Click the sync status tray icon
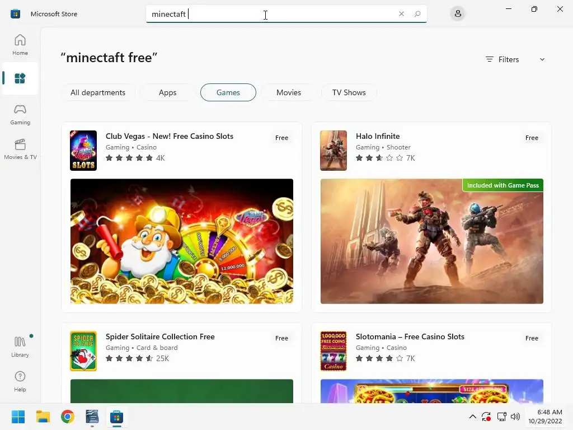Screen dimensions: 573x430 [x=486, y=417]
